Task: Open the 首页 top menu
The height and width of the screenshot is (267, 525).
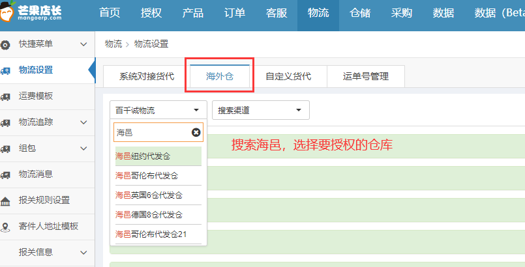Action: pyautogui.click(x=110, y=14)
